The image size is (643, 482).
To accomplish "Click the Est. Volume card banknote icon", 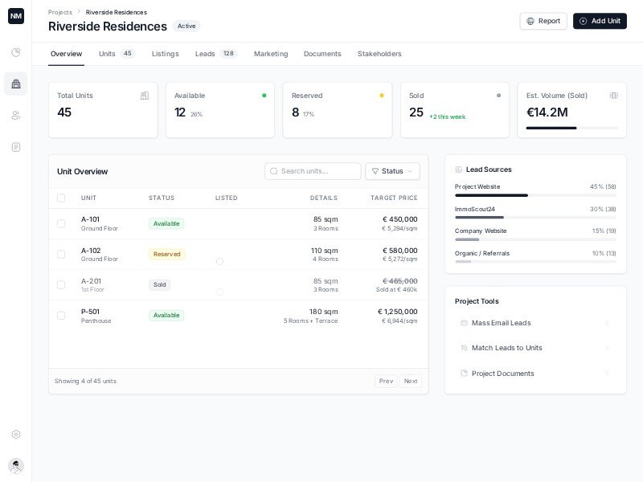I will click(614, 96).
